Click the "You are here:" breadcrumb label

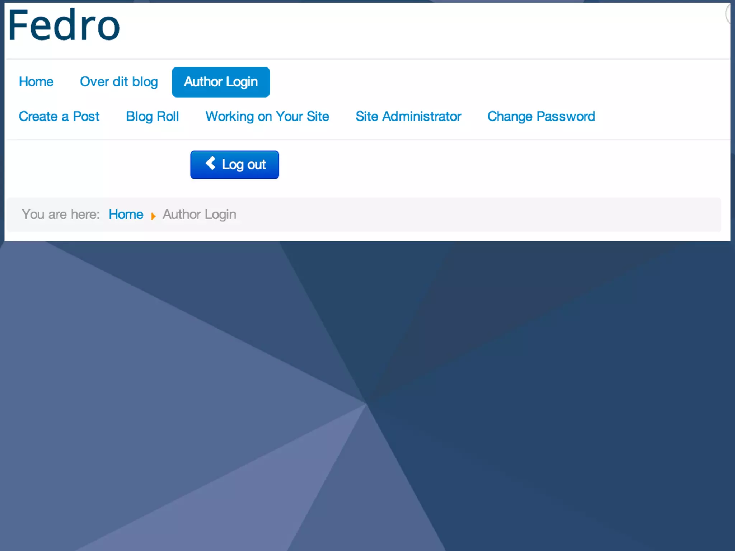[61, 215]
